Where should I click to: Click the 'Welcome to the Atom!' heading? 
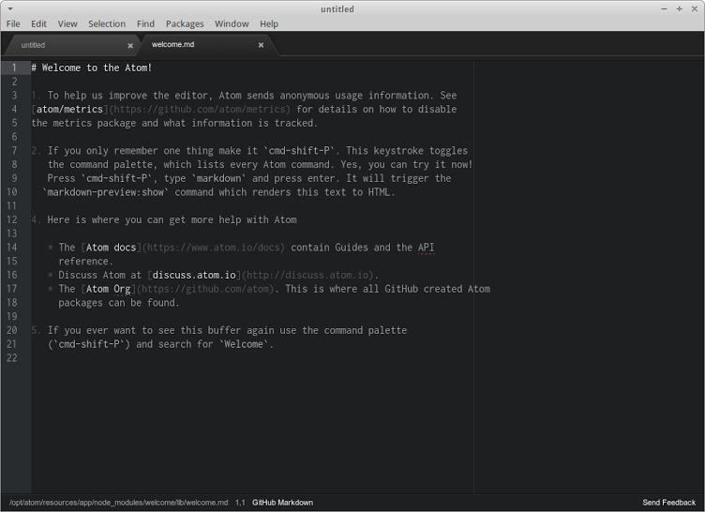pyautogui.click(x=92, y=68)
